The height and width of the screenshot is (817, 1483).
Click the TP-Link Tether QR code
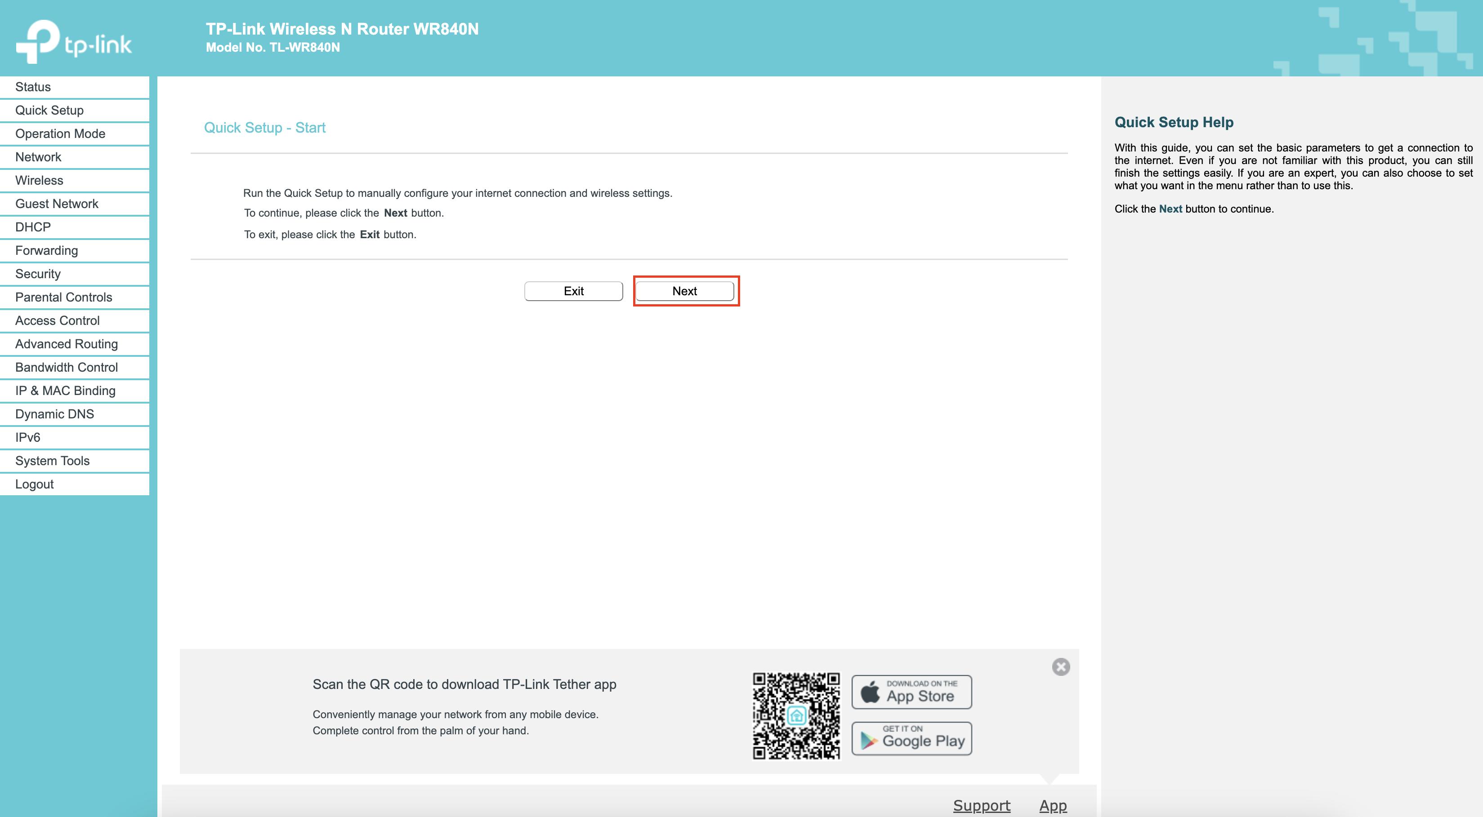click(796, 716)
